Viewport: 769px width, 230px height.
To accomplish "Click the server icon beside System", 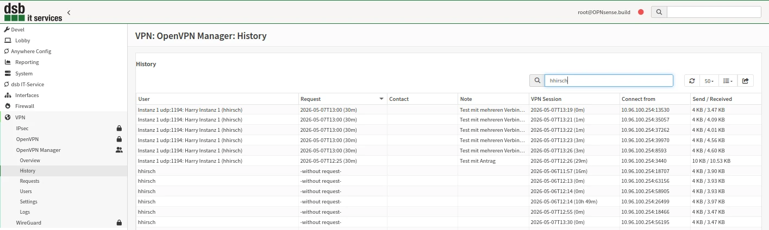I will pyautogui.click(x=8, y=73).
